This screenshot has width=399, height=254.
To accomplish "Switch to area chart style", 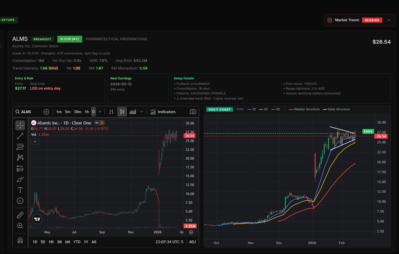I will (133, 112).
